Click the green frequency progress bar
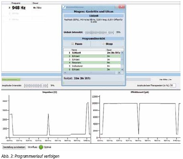The height and width of the screenshot is (159, 183). click(11, 79)
